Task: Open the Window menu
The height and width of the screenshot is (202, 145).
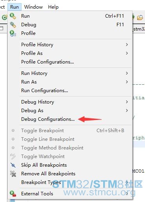Action: click(x=34, y=7)
